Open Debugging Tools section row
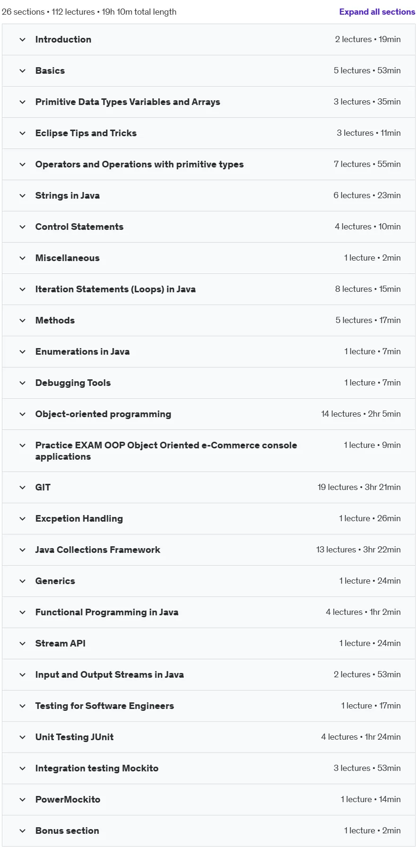The height and width of the screenshot is (848, 417). [208, 383]
